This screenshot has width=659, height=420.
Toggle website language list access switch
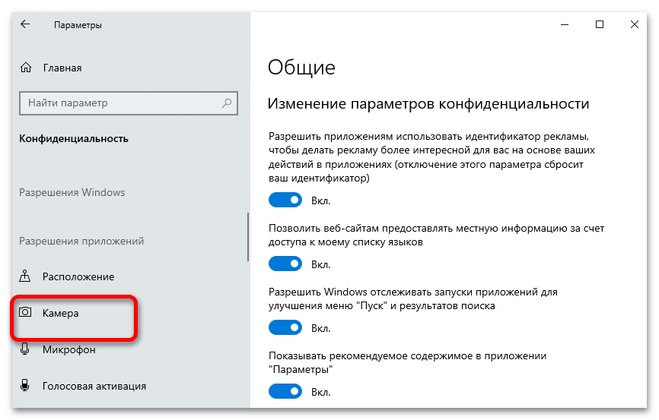[285, 264]
